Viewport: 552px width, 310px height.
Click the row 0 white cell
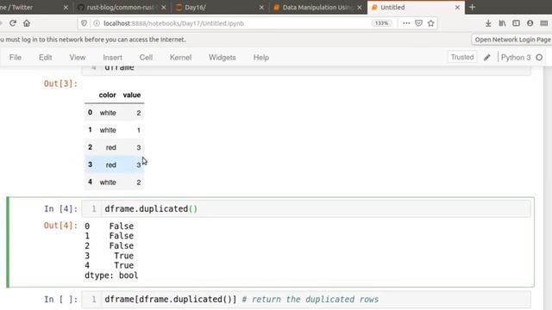pos(108,113)
